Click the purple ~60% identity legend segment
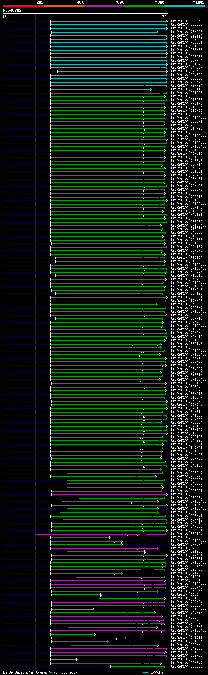 (x=104, y=6)
